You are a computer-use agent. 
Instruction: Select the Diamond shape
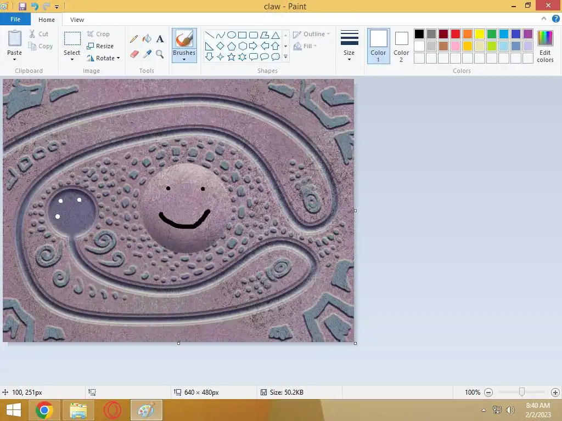221,46
